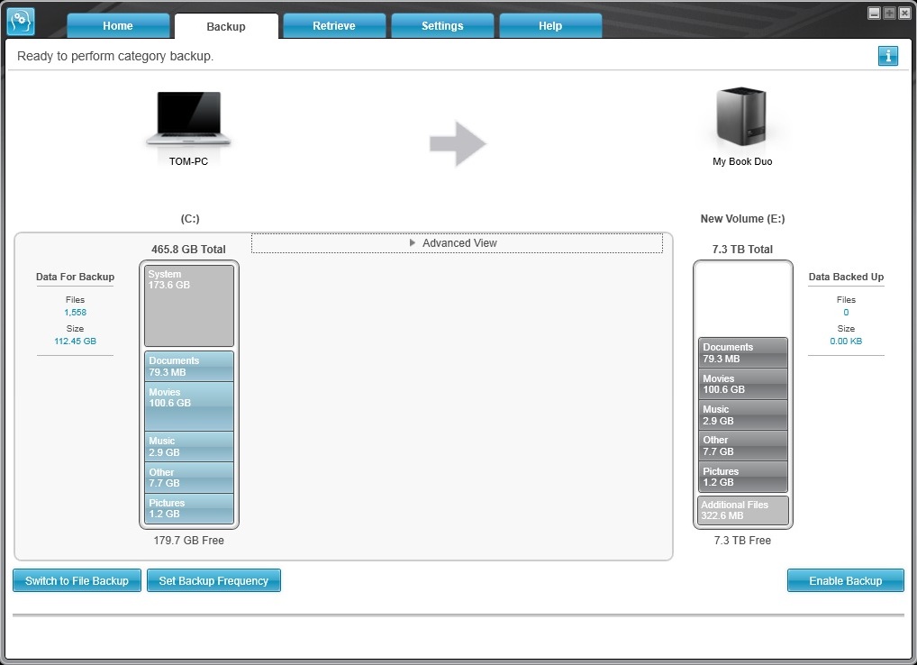The image size is (917, 665).
Task: Click the System 173.6 GB block
Action: pos(189,305)
